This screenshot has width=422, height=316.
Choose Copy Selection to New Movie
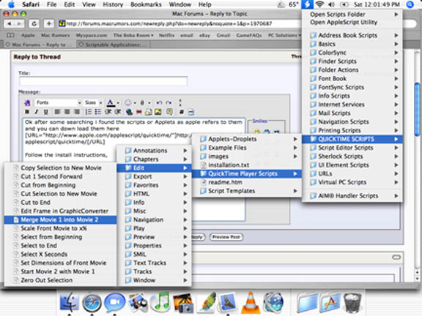60,168
